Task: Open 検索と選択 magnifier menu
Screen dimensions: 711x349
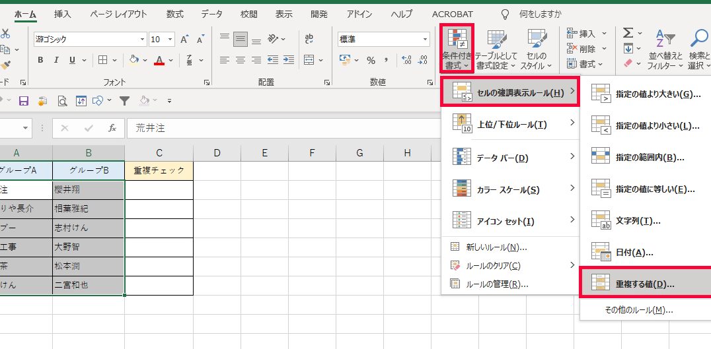Action: pyautogui.click(x=698, y=49)
